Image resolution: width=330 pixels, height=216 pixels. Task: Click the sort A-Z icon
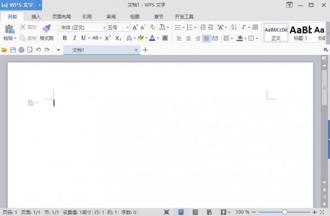234,27
